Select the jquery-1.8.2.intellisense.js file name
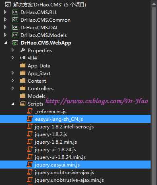The image size is (157, 185). 64,127
